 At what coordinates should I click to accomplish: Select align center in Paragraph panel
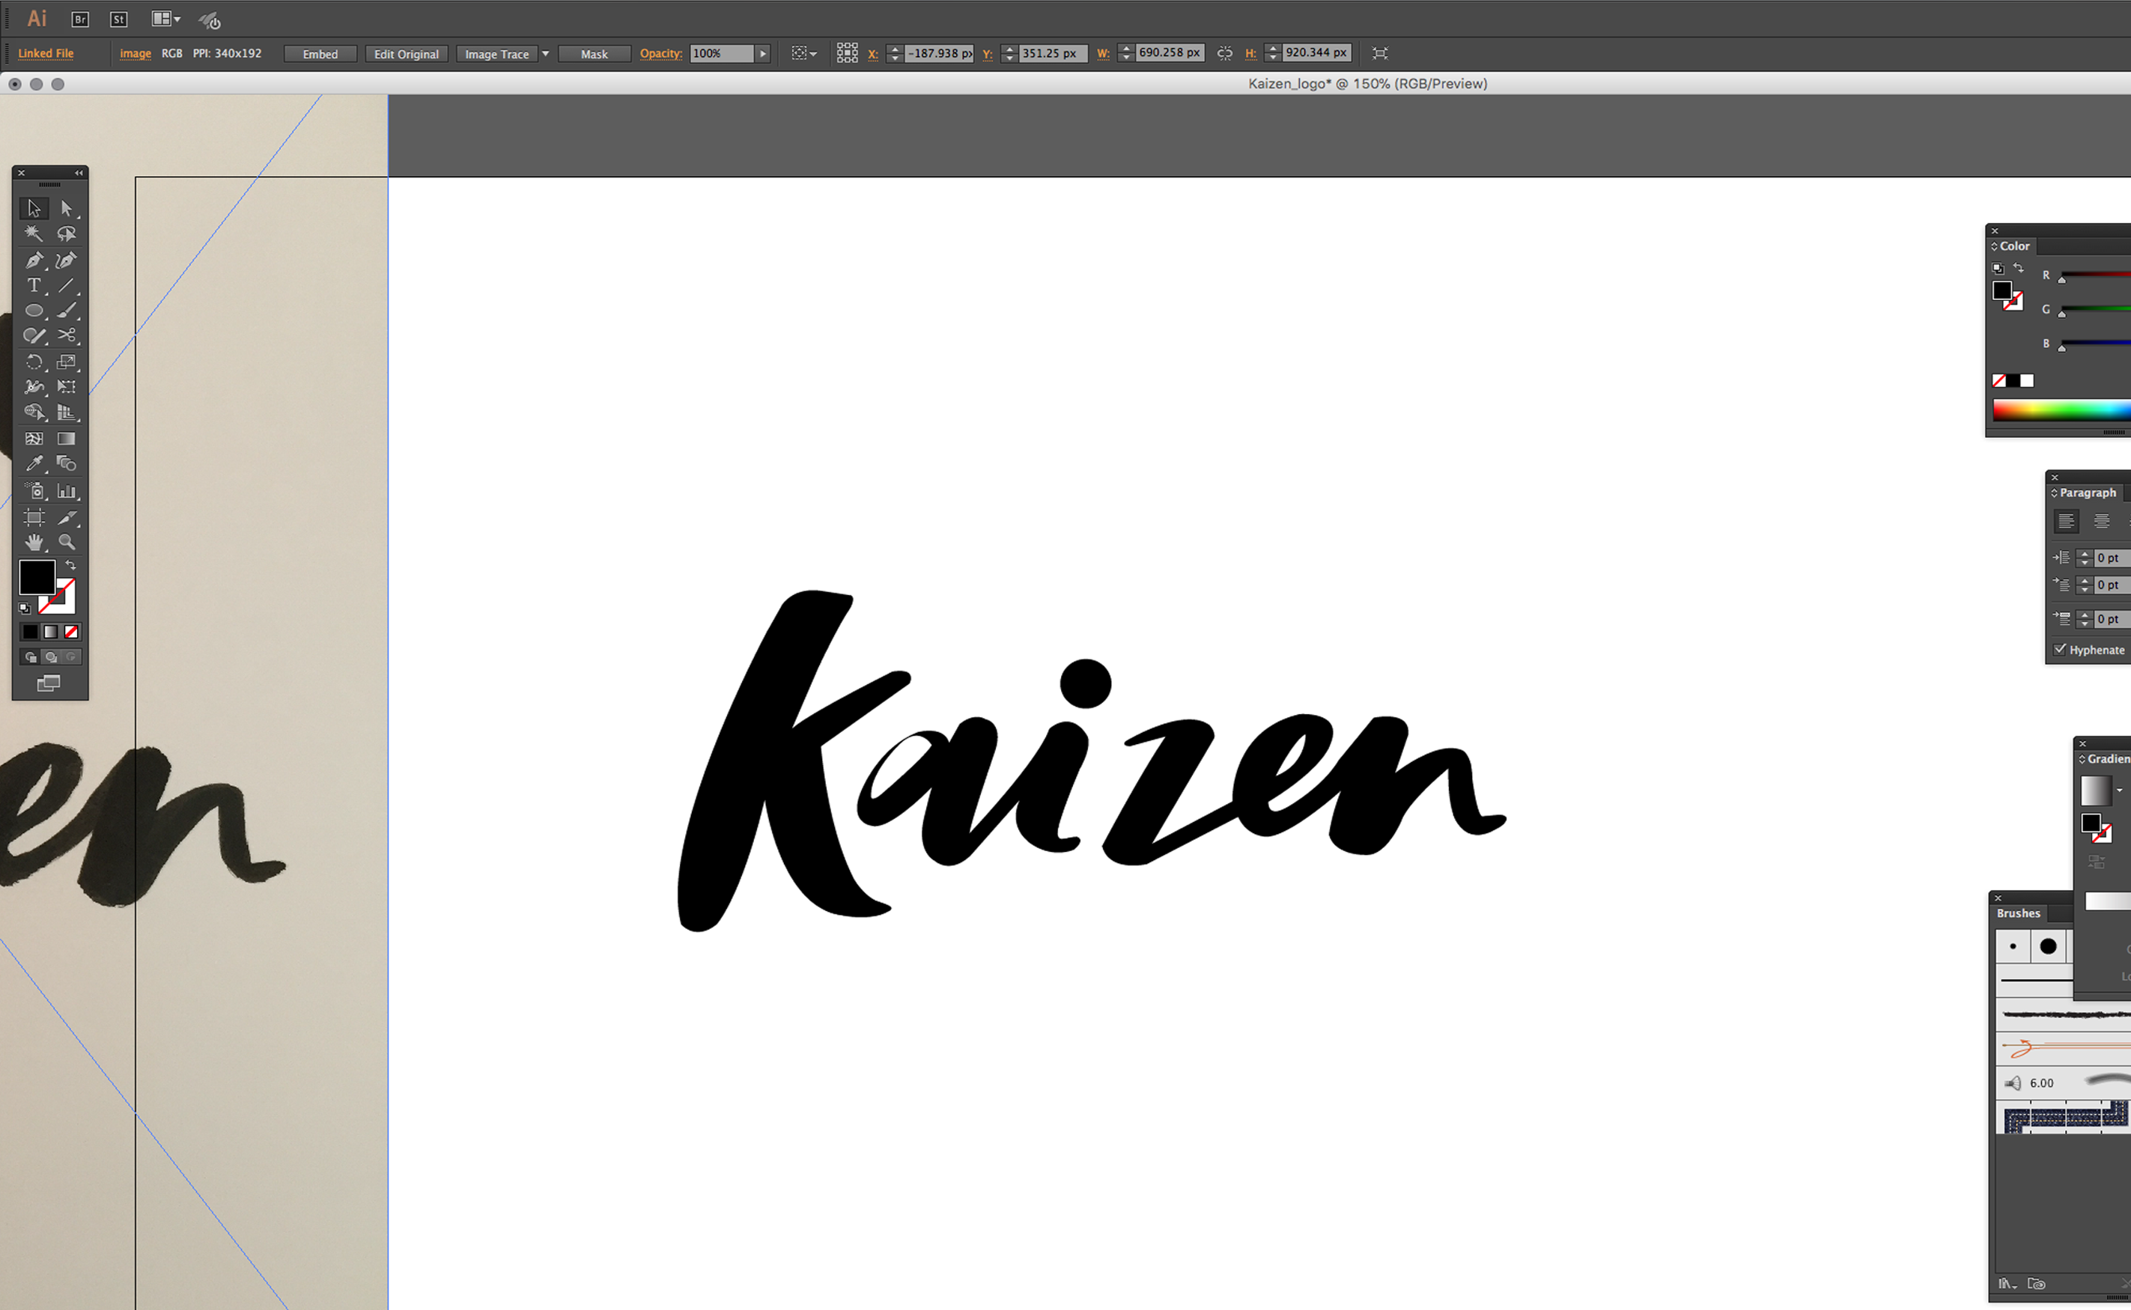click(2102, 521)
